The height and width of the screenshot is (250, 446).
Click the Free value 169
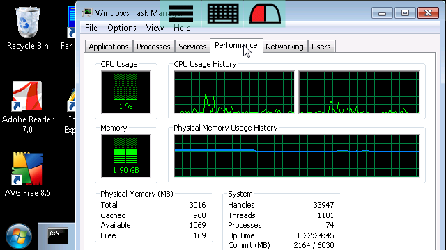click(200, 235)
